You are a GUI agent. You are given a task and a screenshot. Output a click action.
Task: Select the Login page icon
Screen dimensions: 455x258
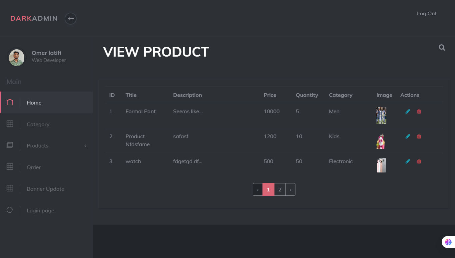point(10,210)
